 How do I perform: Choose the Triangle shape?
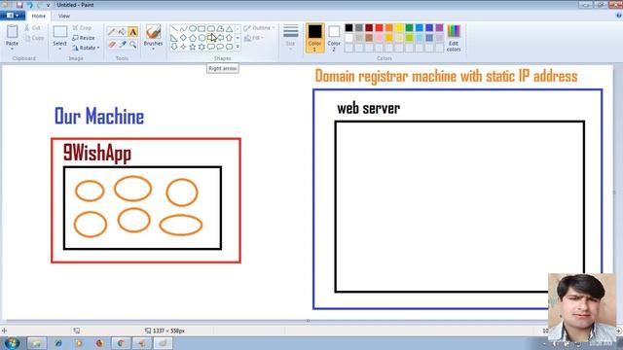[230, 28]
